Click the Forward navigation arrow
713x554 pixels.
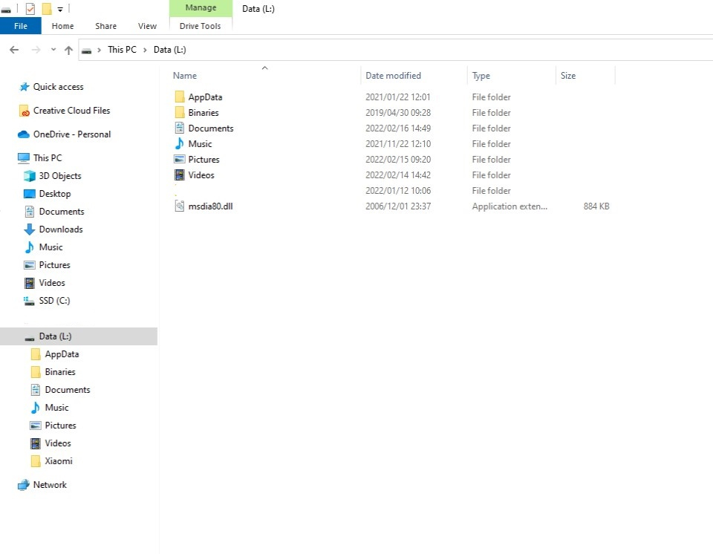tap(36, 50)
